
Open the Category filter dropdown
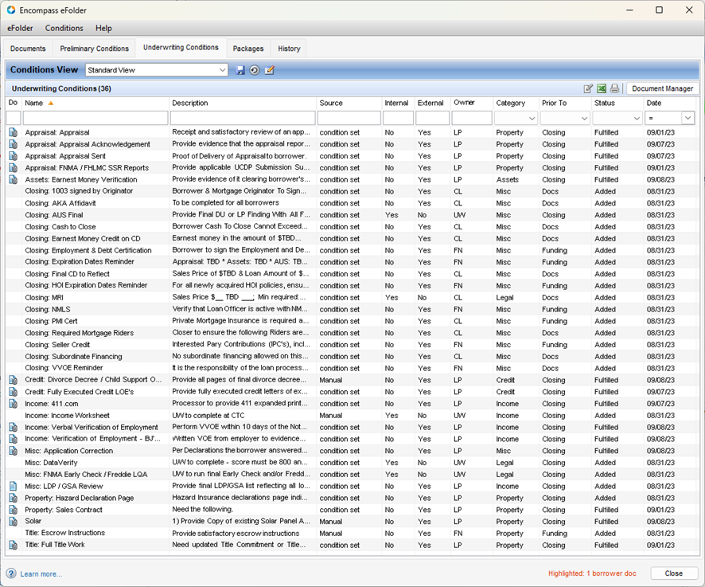pyautogui.click(x=531, y=118)
